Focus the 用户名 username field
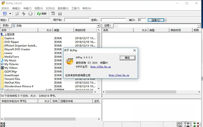Screen dimensions: 203x127 point(77,20)
